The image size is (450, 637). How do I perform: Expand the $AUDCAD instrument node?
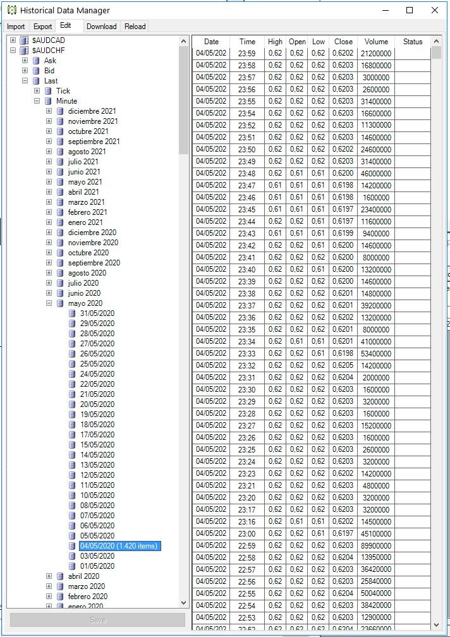click(13, 40)
